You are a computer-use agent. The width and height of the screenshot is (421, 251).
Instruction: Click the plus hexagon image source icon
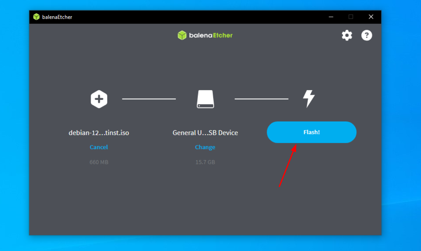pos(99,99)
